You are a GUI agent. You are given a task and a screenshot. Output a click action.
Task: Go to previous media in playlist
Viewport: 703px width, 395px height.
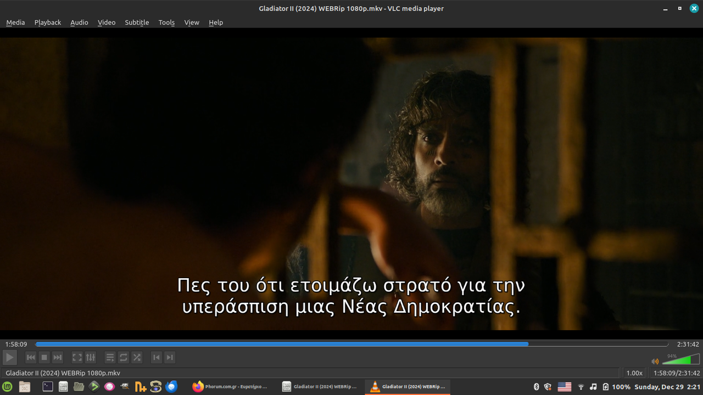[x=31, y=358]
